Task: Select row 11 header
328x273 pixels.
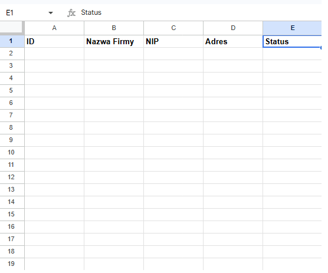Action: [x=12, y=165]
